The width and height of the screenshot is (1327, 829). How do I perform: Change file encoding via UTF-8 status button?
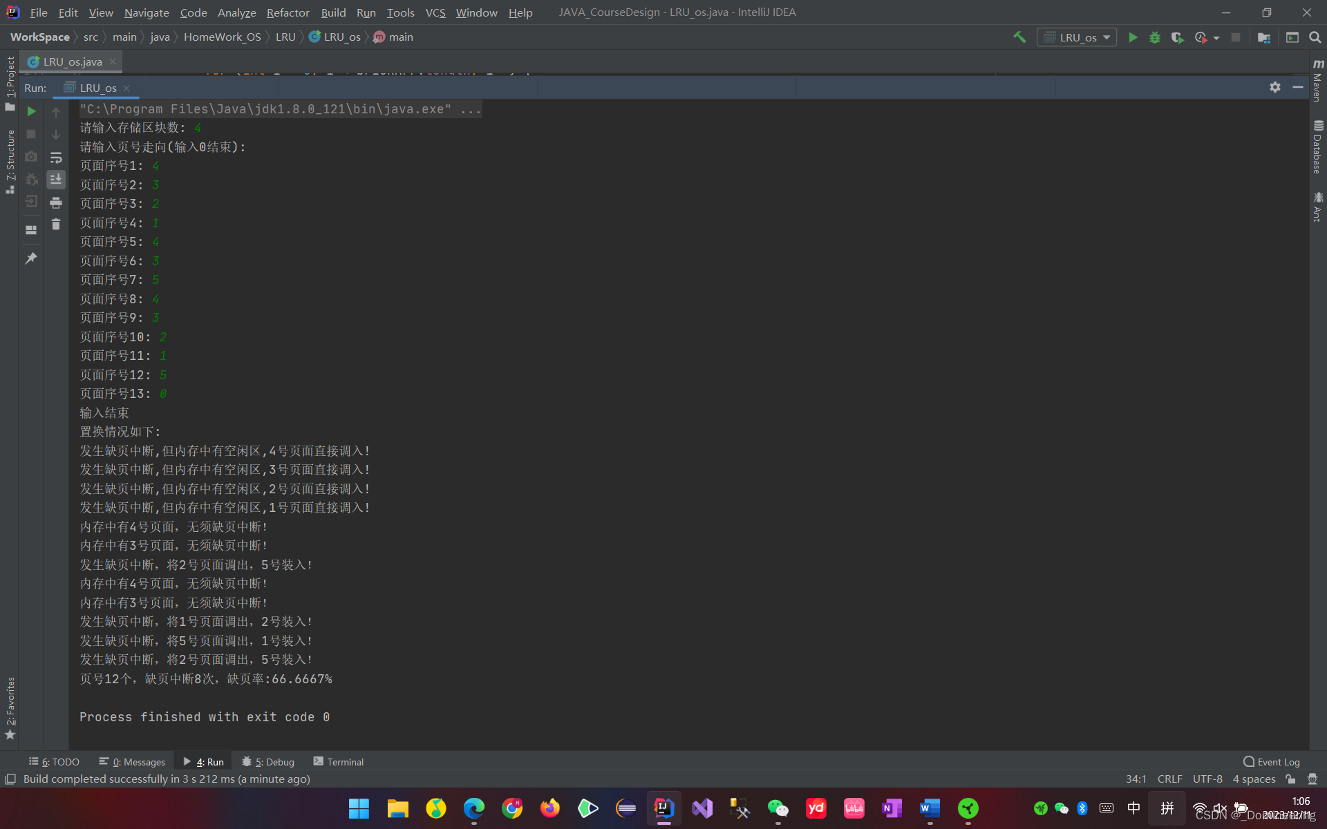[1207, 779]
